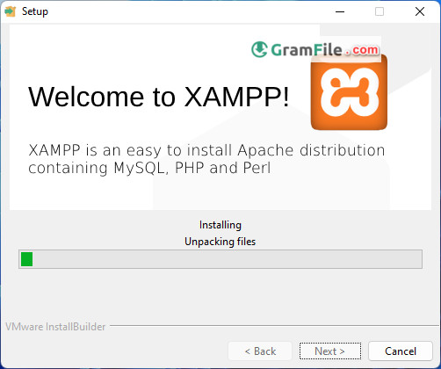Screen dimensions: 441x369
Task: Click the XAMPP description paragraph text
Action: pyautogui.click(x=206, y=159)
